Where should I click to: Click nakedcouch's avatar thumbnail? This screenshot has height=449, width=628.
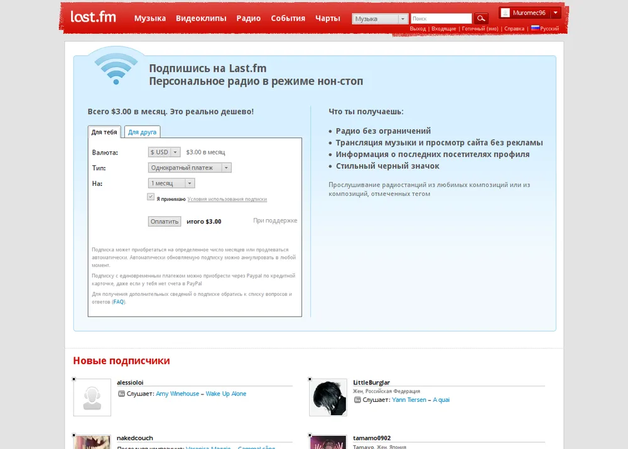(92, 442)
